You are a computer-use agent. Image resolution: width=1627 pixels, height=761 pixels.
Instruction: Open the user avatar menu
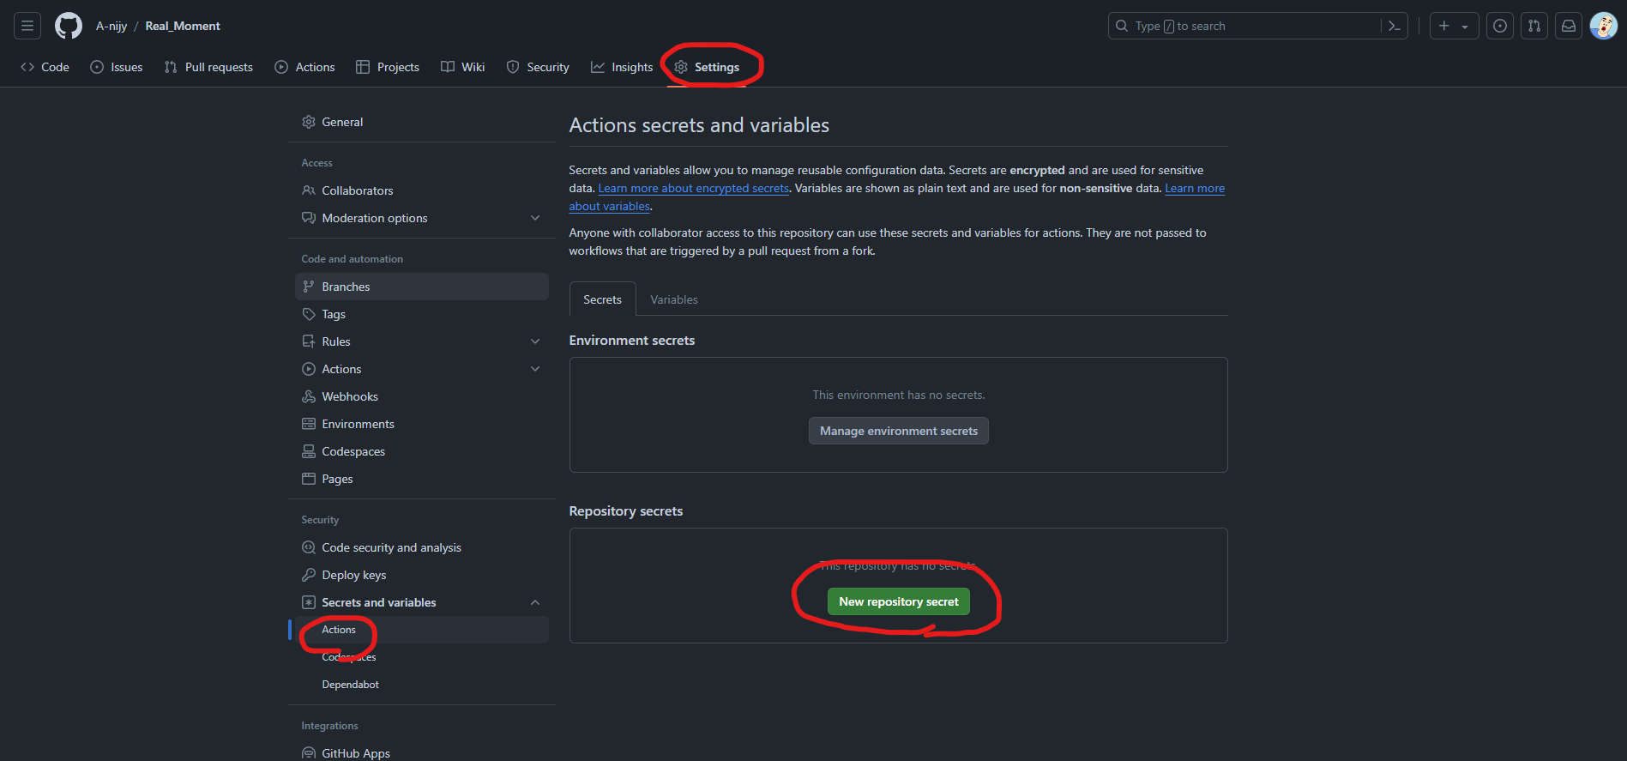[x=1603, y=26]
